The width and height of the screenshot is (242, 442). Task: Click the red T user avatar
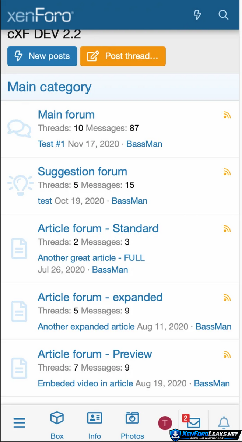[x=165, y=423]
